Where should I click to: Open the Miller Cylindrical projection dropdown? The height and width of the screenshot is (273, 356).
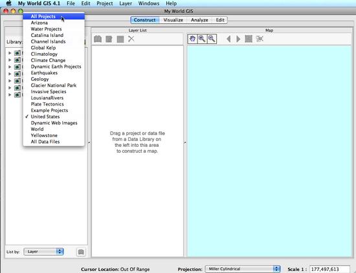click(x=243, y=269)
